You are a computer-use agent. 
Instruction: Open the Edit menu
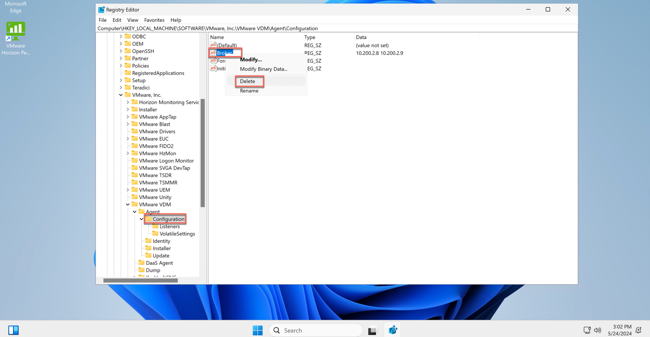[117, 20]
